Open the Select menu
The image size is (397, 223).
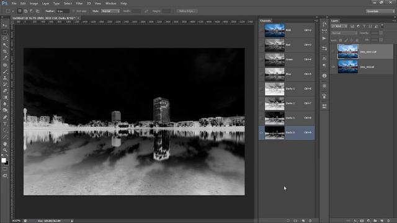click(x=68, y=4)
